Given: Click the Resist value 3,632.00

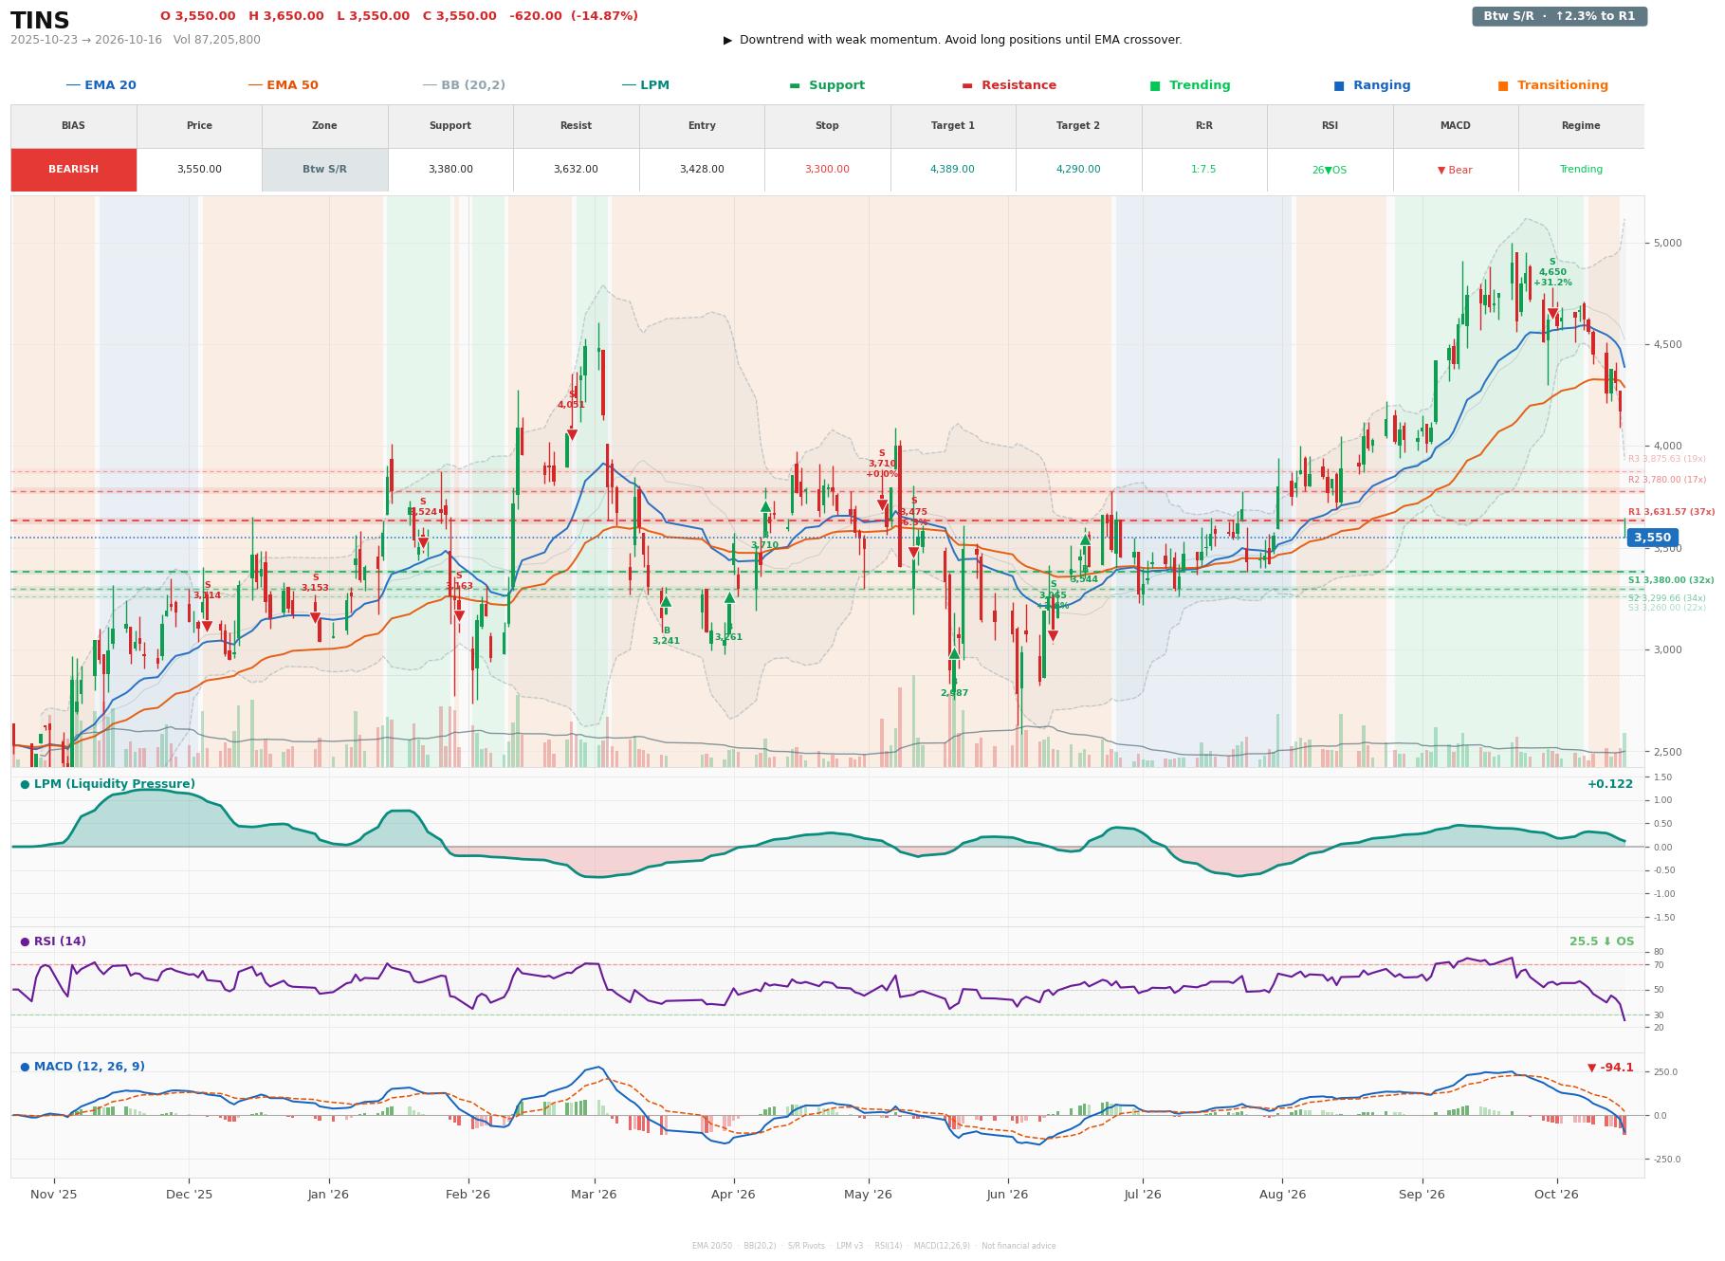Looking at the screenshot, I should click(x=576, y=170).
